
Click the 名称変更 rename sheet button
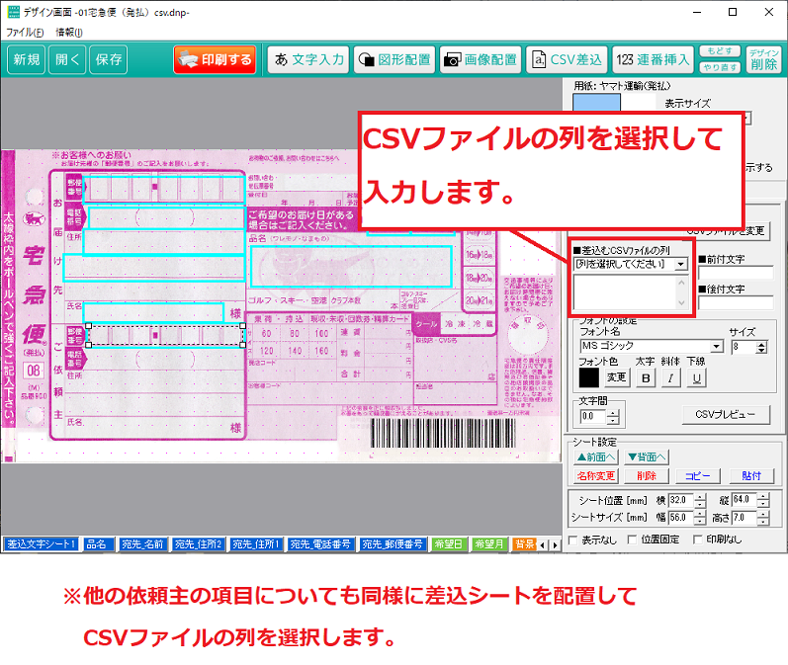click(596, 475)
